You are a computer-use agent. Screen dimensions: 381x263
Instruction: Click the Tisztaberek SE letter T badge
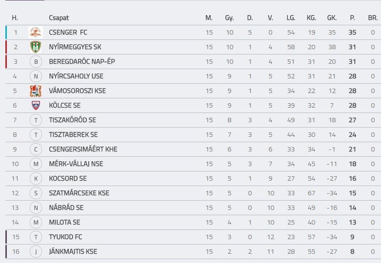click(x=36, y=134)
